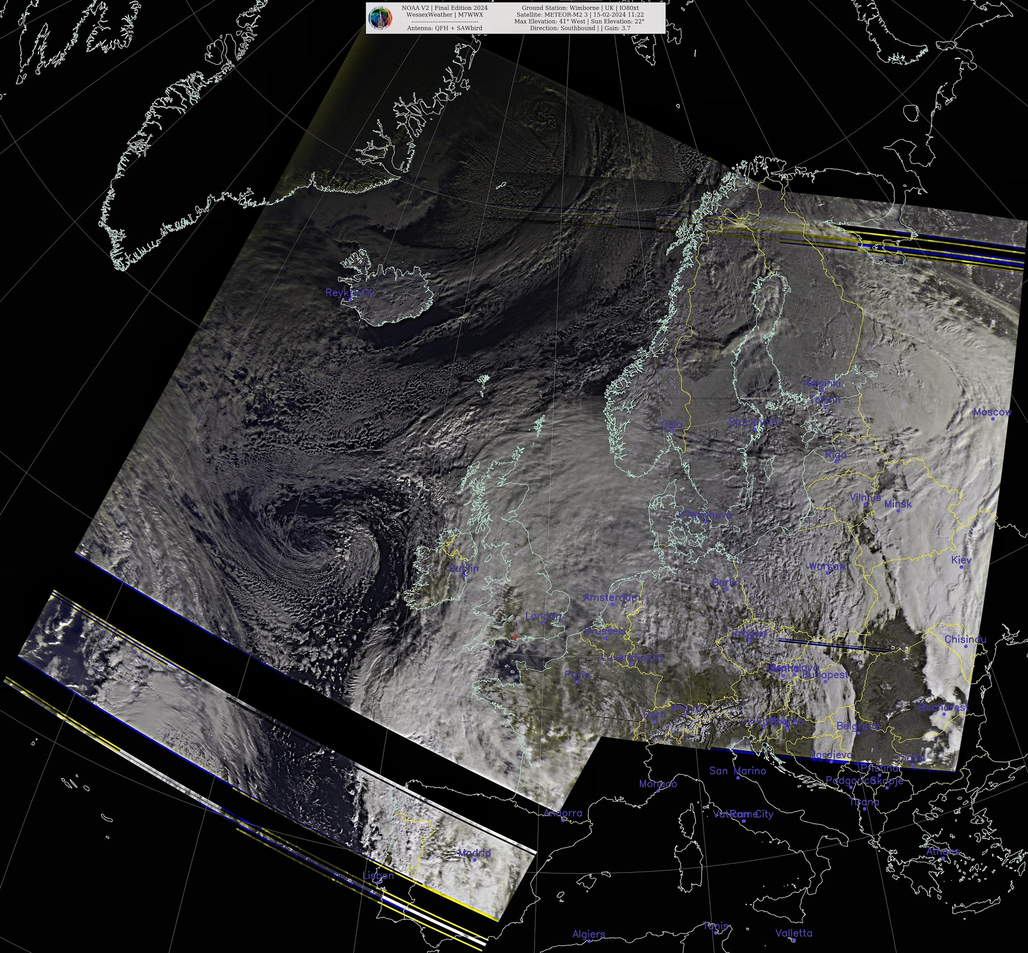This screenshot has width=1028, height=953.
Task: Click the London city label
Action: tap(543, 616)
